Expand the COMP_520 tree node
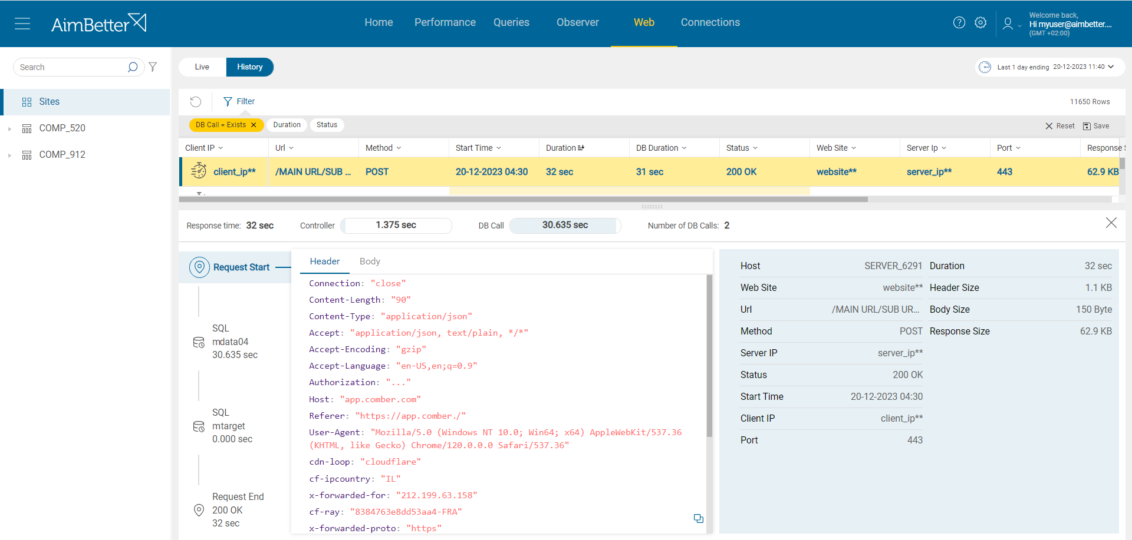 click(9, 128)
